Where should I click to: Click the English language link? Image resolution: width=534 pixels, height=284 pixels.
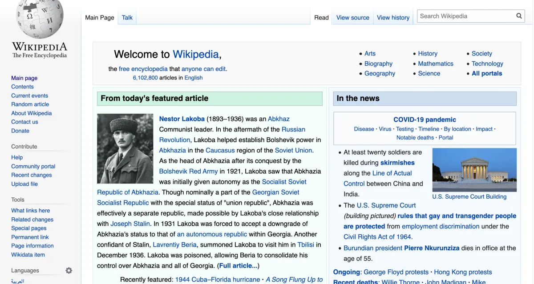pyautogui.click(x=194, y=78)
